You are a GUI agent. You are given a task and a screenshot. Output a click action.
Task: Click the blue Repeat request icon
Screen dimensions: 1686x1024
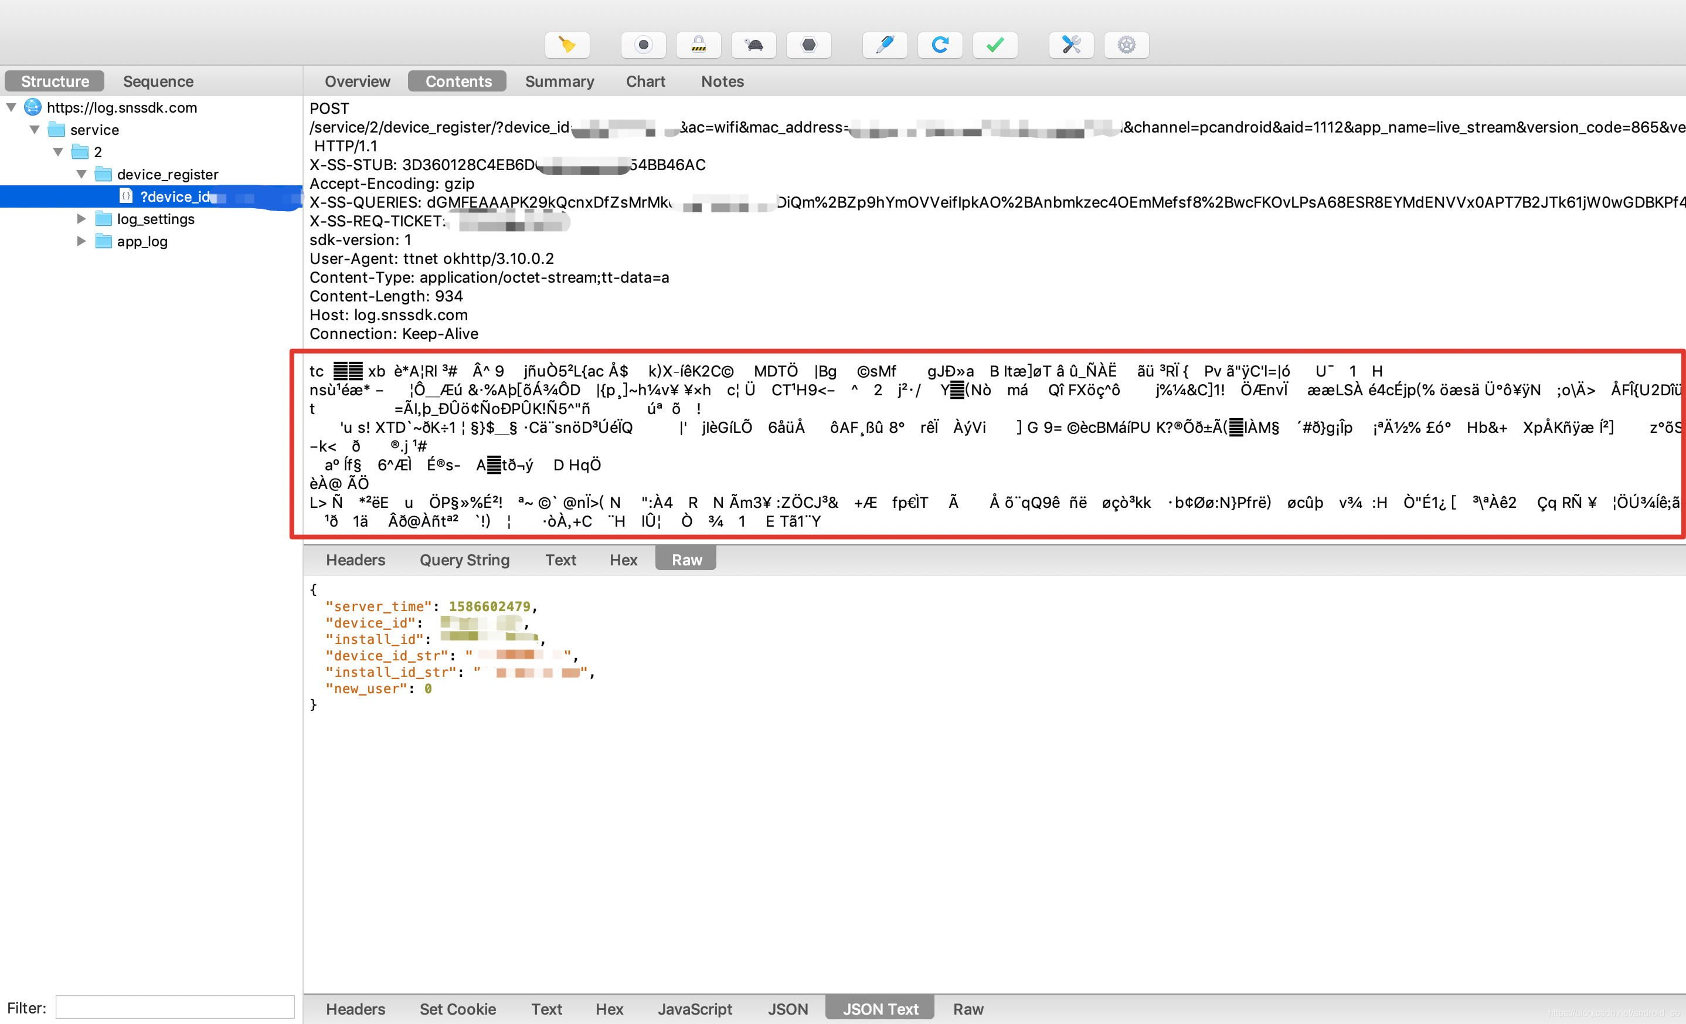tap(940, 45)
